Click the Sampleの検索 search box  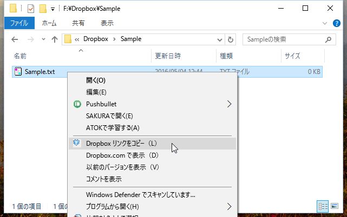click(289, 39)
